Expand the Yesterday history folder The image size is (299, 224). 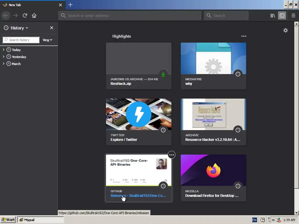[x=4, y=57]
